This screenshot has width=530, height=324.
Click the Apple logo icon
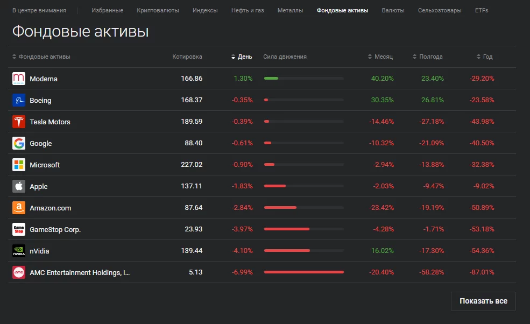tap(19, 186)
